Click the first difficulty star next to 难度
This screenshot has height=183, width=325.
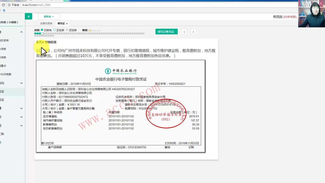click(x=91, y=30)
